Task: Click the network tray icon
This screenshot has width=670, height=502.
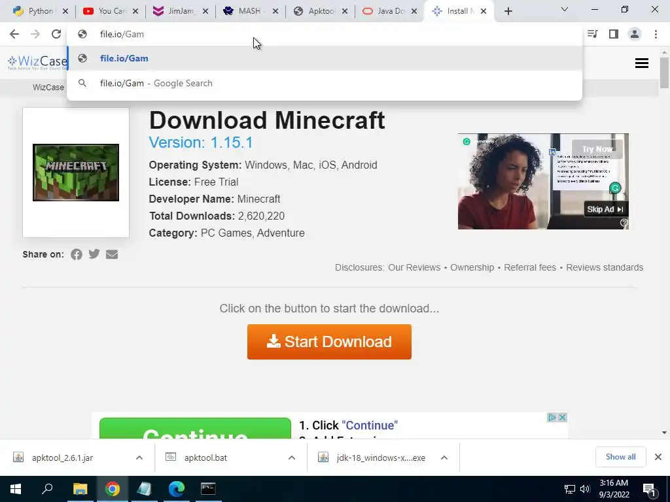Action: click(x=570, y=489)
